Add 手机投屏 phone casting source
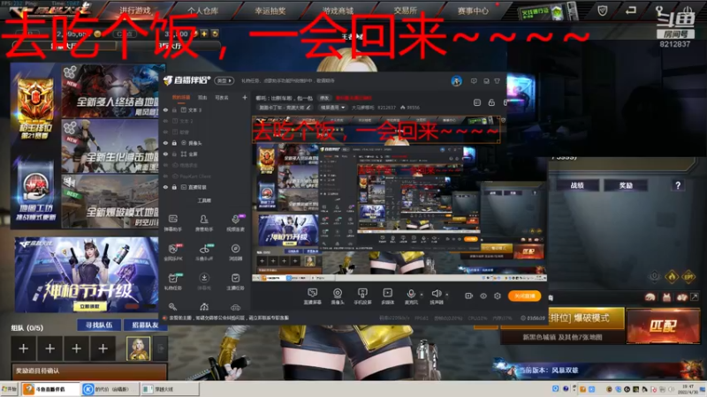The image size is (707, 397). [362, 296]
